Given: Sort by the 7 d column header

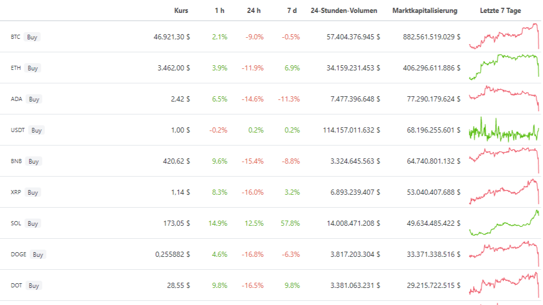Looking at the screenshot, I should click(x=292, y=11).
